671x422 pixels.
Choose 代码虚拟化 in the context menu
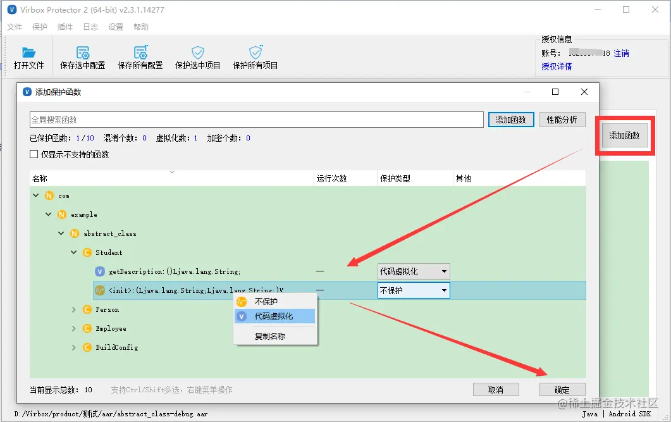point(275,316)
